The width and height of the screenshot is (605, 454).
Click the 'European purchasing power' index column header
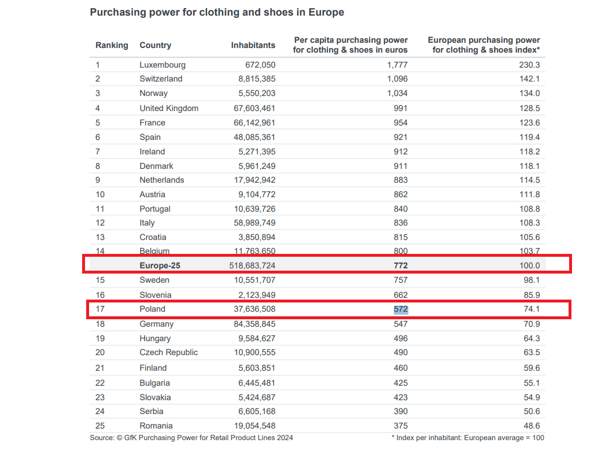pos(484,45)
